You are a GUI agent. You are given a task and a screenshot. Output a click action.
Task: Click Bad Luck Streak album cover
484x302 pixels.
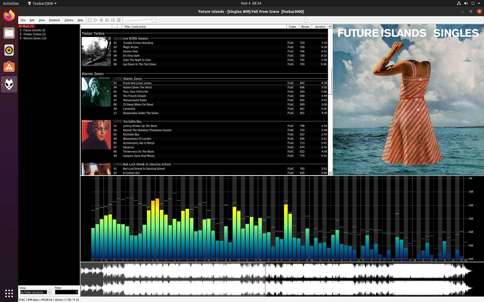(96, 169)
